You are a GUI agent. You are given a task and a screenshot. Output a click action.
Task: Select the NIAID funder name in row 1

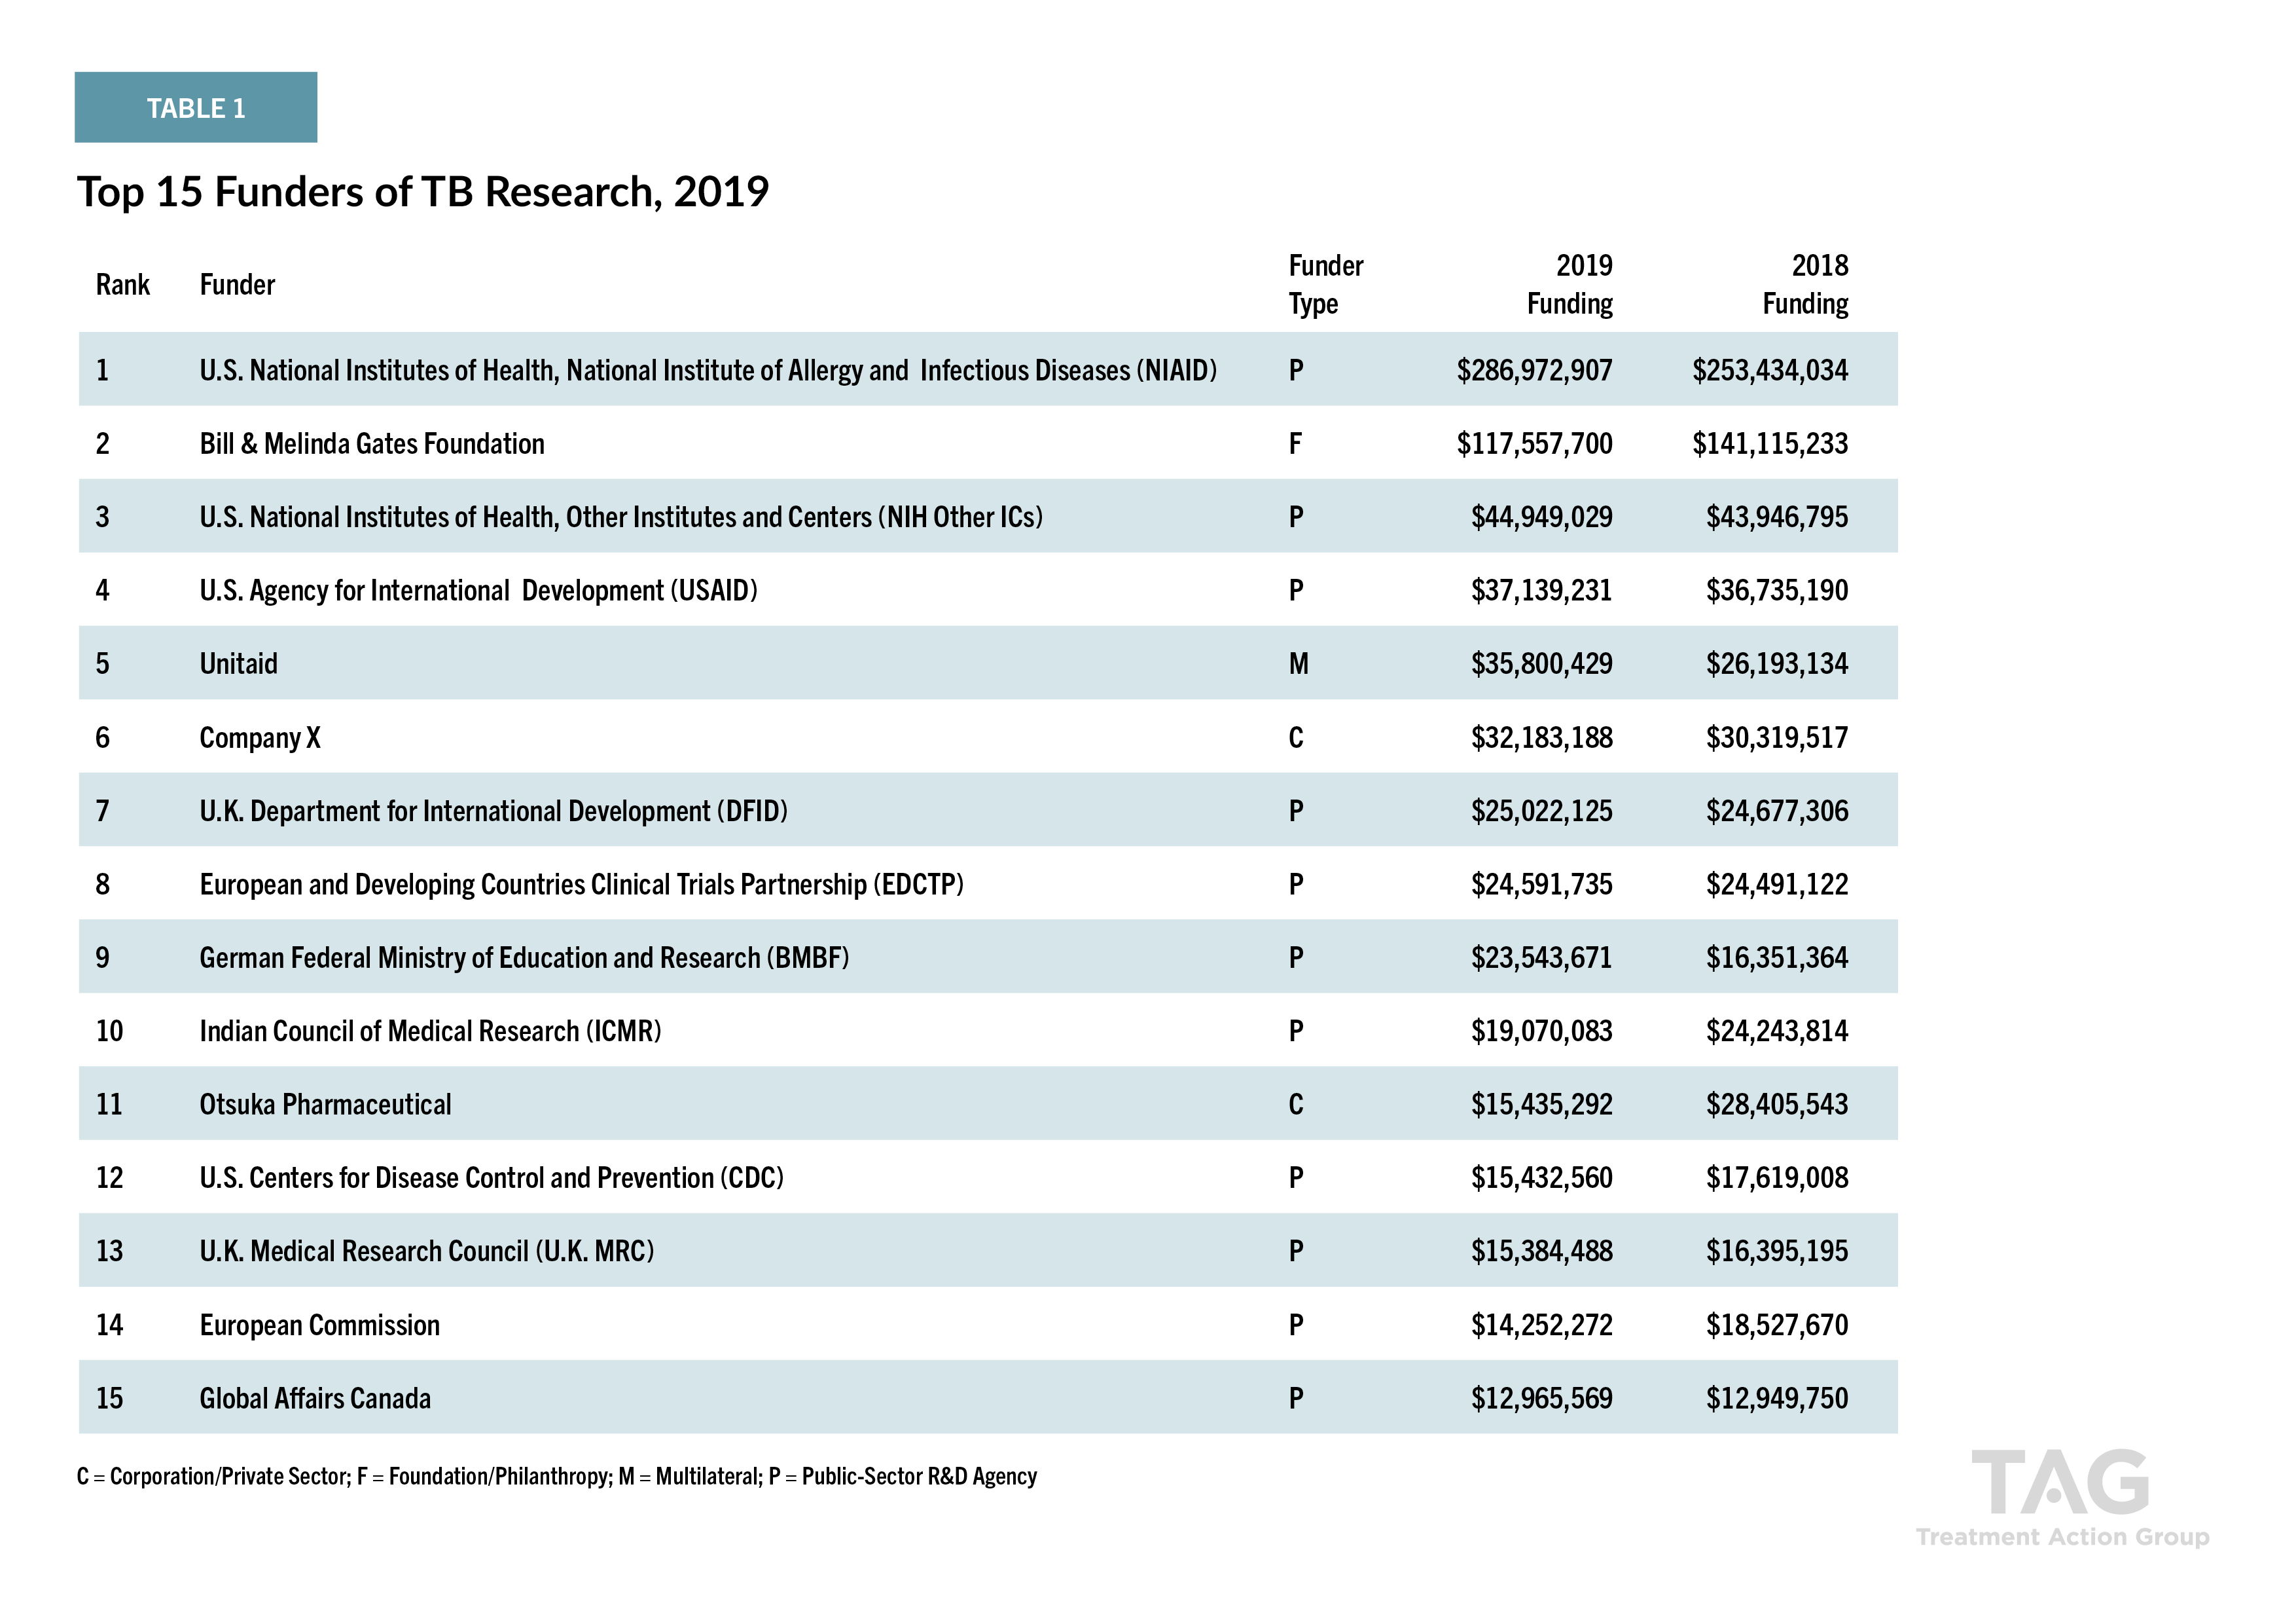[x=708, y=371]
